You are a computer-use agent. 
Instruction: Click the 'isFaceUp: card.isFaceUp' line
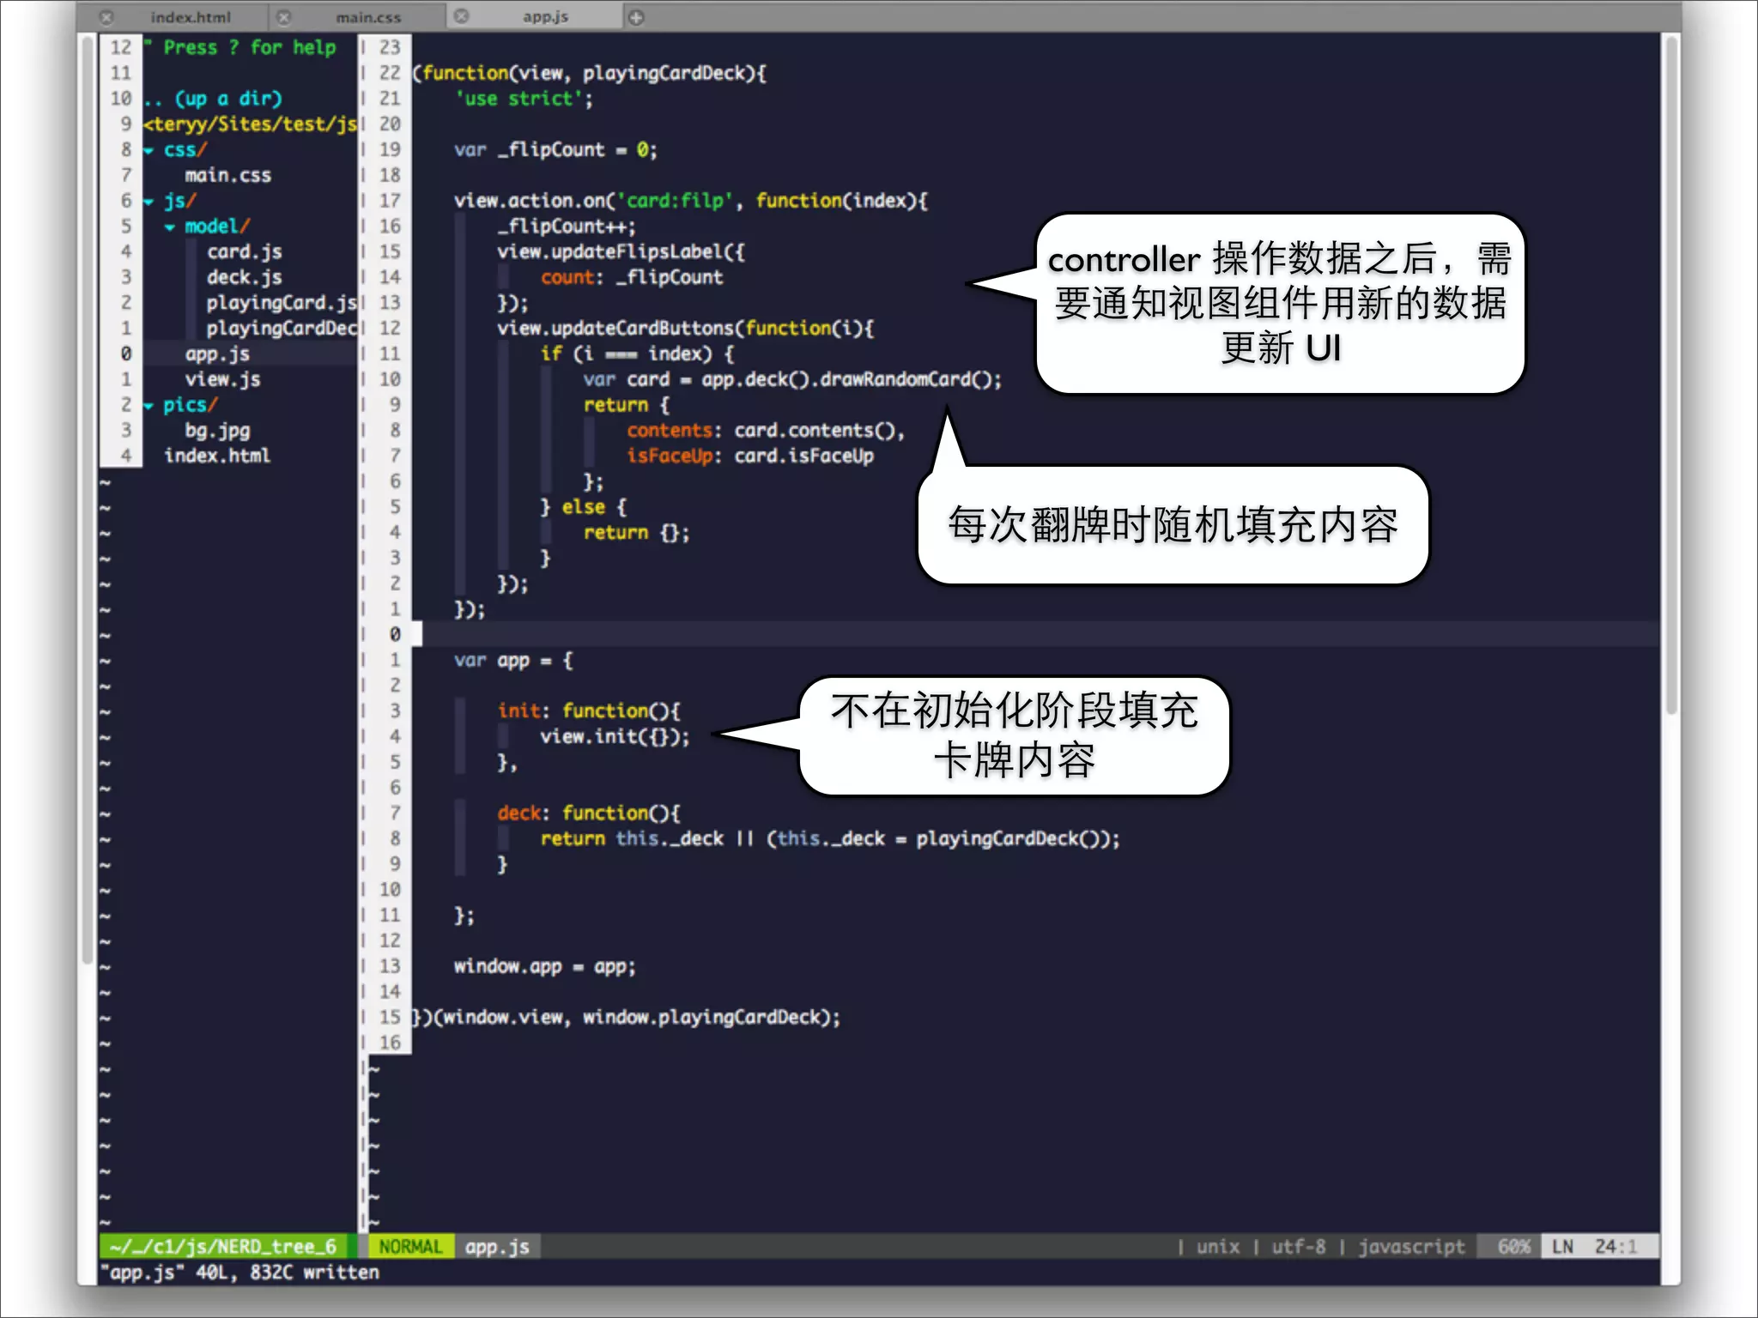click(750, 456)
